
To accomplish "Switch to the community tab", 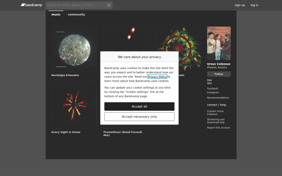I will [76, 15].
